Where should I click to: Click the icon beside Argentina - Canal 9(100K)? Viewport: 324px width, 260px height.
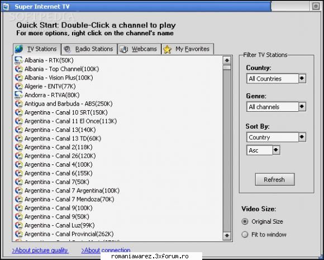click(18, 208)
